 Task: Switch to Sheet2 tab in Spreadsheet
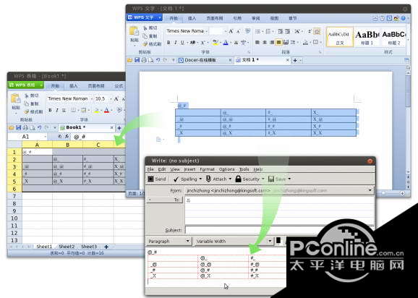67,247
